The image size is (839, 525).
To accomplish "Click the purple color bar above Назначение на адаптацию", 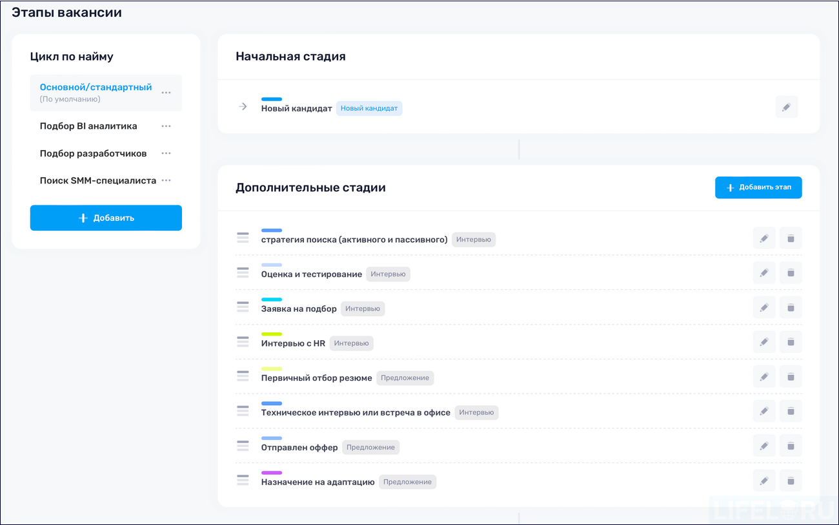I will 272,473.
